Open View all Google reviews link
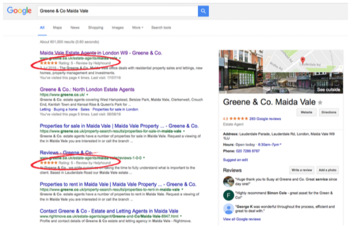Viewport: 350px width, 230px height. [242, 219]
